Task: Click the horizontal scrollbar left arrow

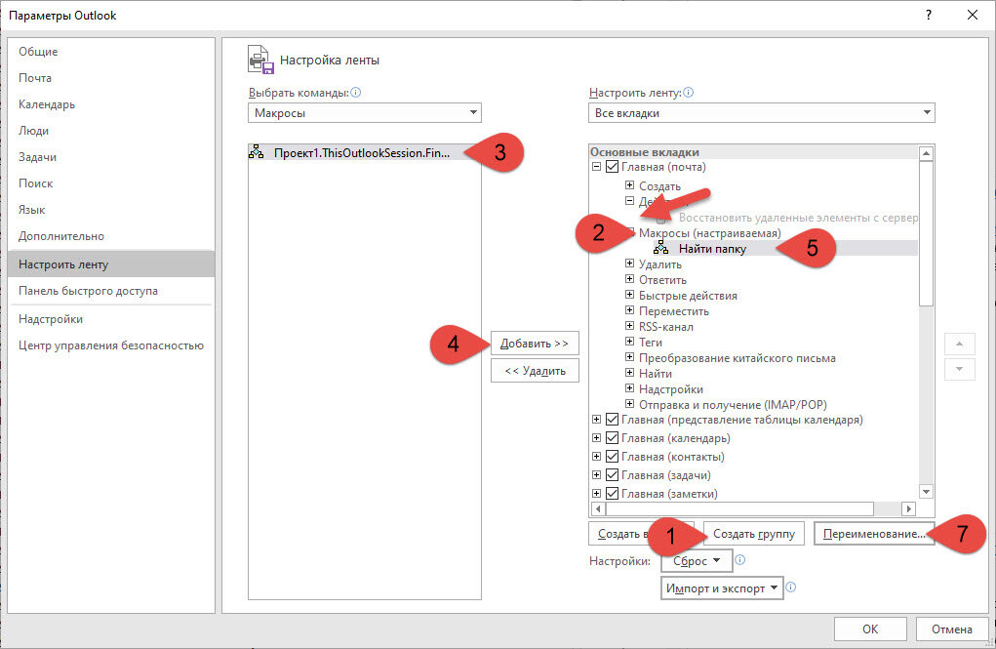Action: click(x=598, y=508)
